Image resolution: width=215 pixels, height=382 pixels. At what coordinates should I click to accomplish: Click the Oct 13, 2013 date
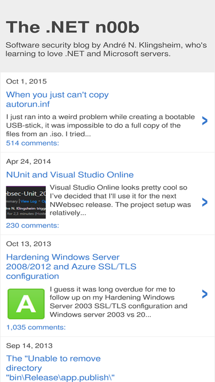(29, 244)
